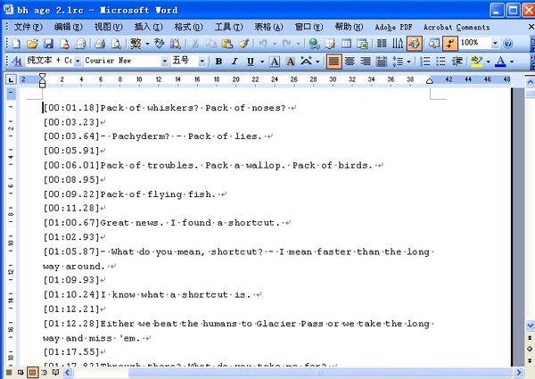Toggle italic formatting

click(235, 62)
